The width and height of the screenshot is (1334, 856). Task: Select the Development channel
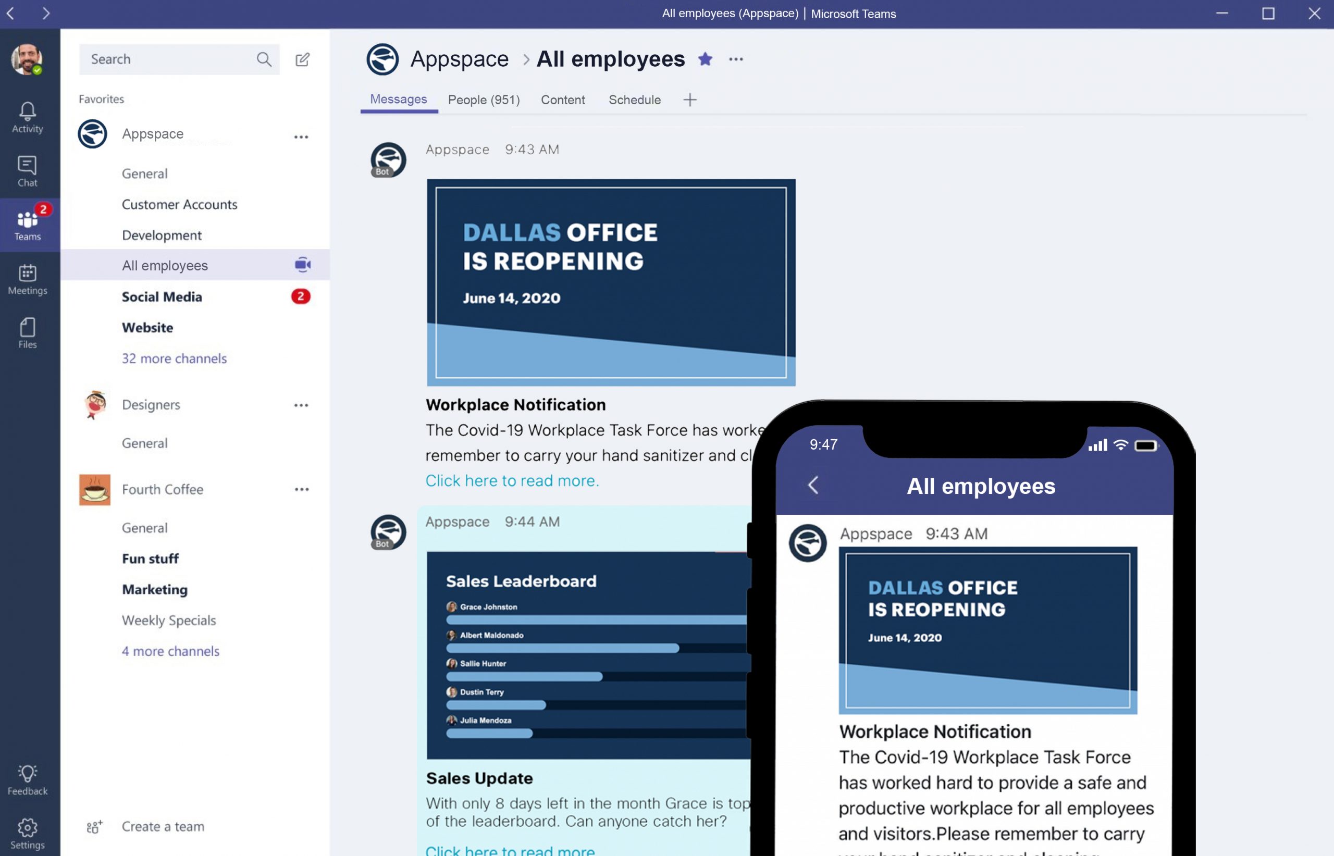tap(162, 235)
